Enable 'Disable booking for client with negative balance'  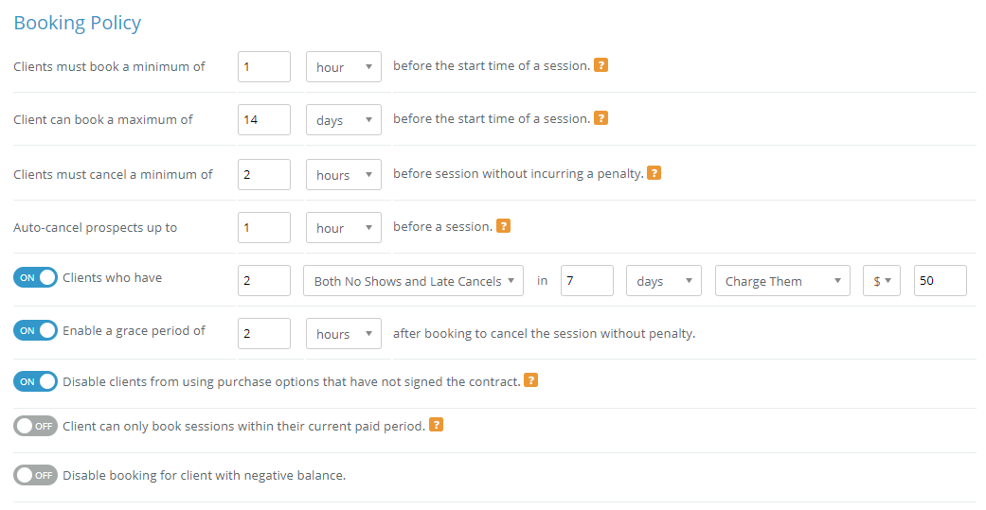click(x=35, y=475)
